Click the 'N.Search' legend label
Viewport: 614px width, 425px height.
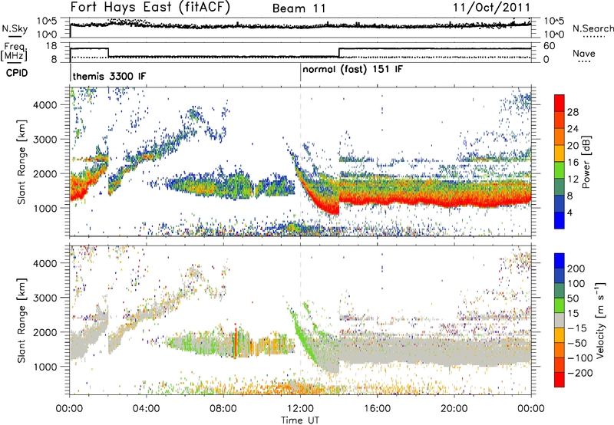click(x=593, y=28)
